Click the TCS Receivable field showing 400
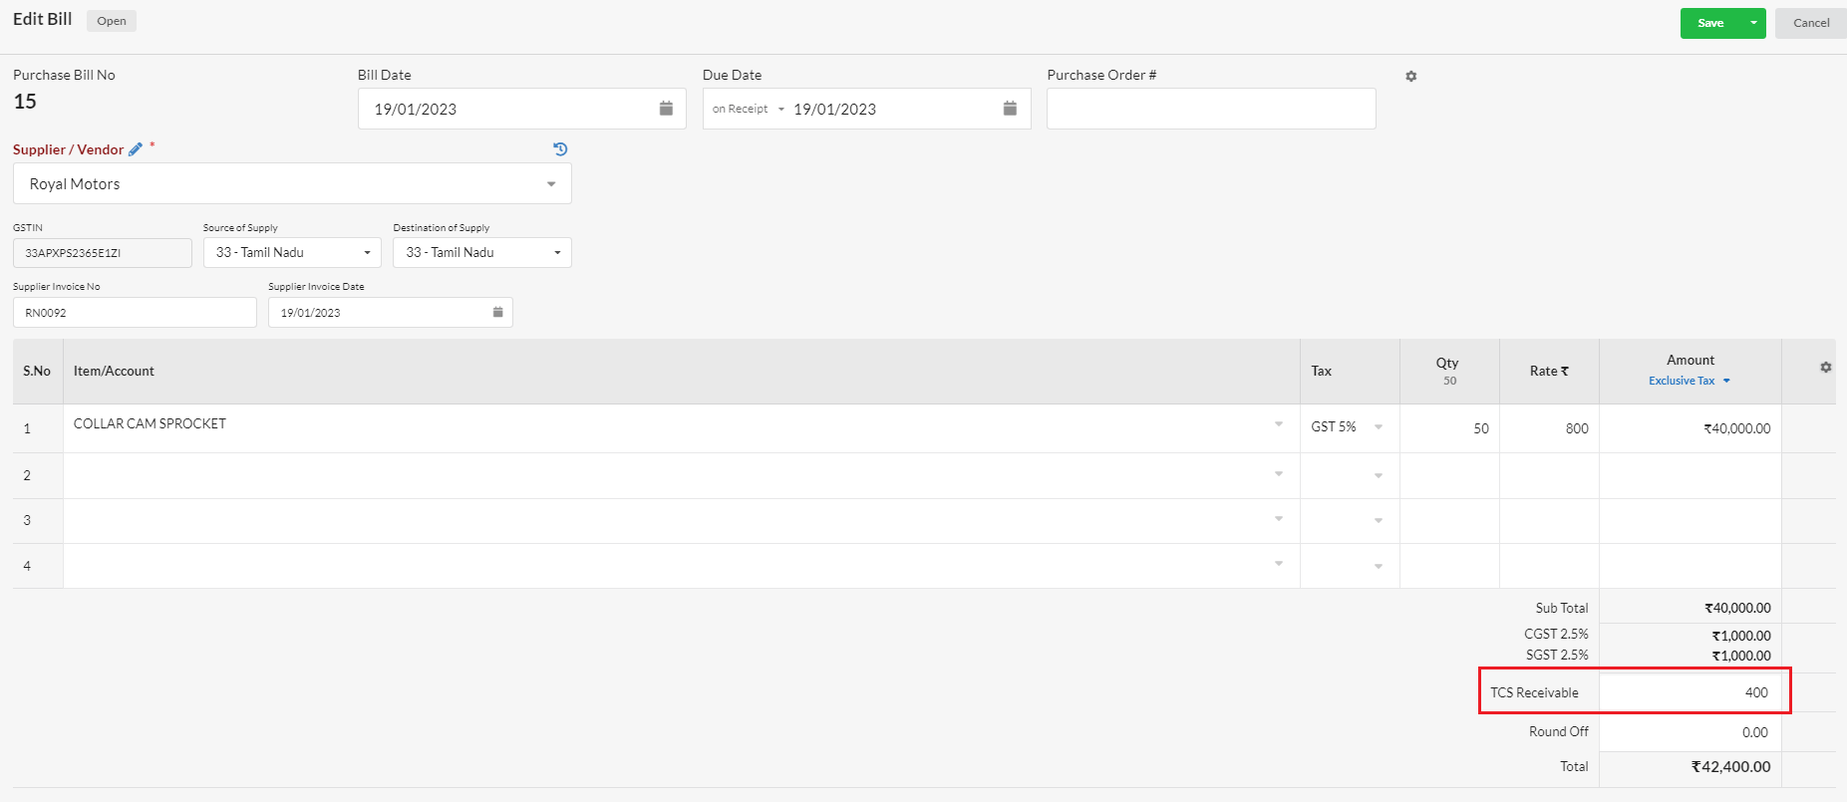The height and width of the screenshot is (802, 1847). [1691, 692]
